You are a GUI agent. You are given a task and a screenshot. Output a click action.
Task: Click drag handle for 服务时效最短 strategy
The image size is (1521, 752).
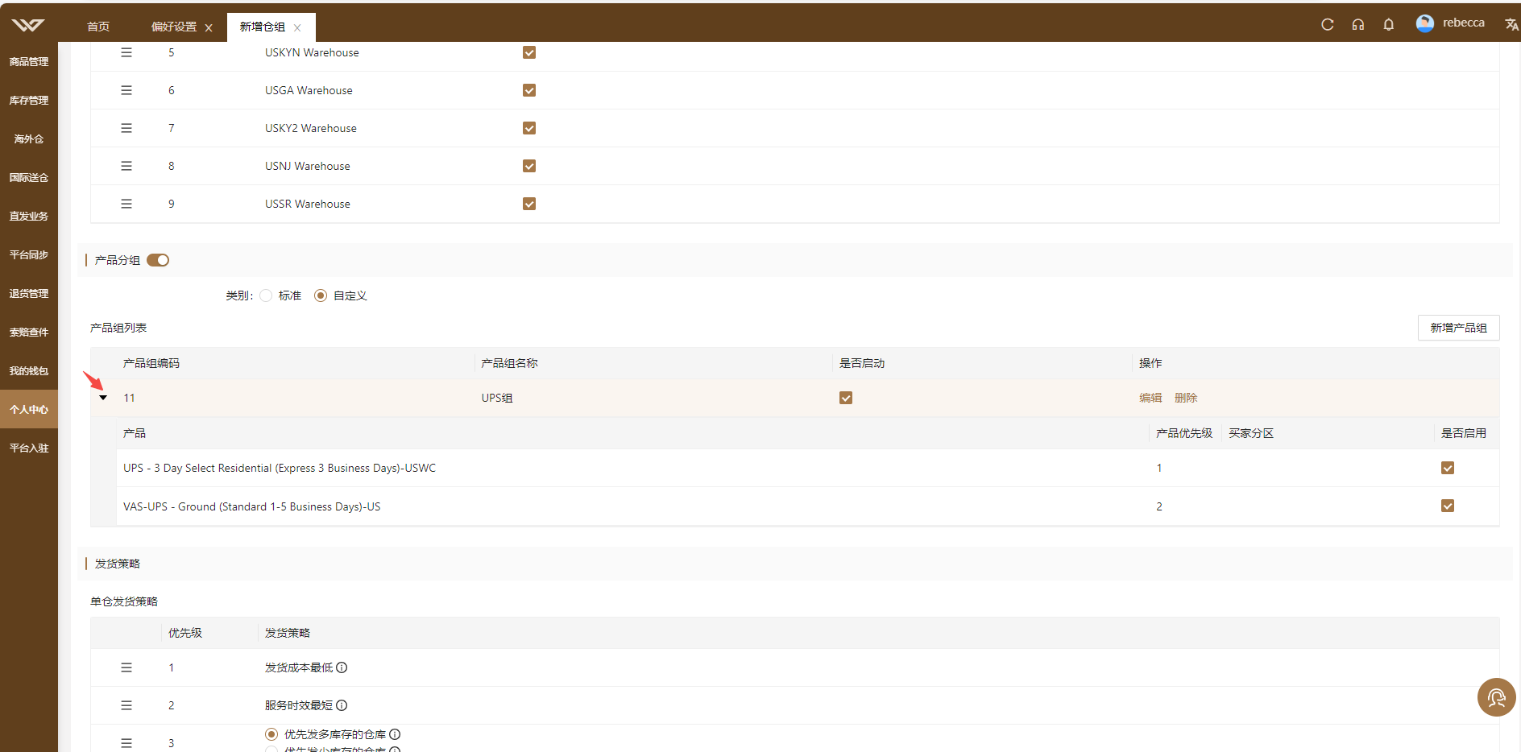[x=126, y=705]
